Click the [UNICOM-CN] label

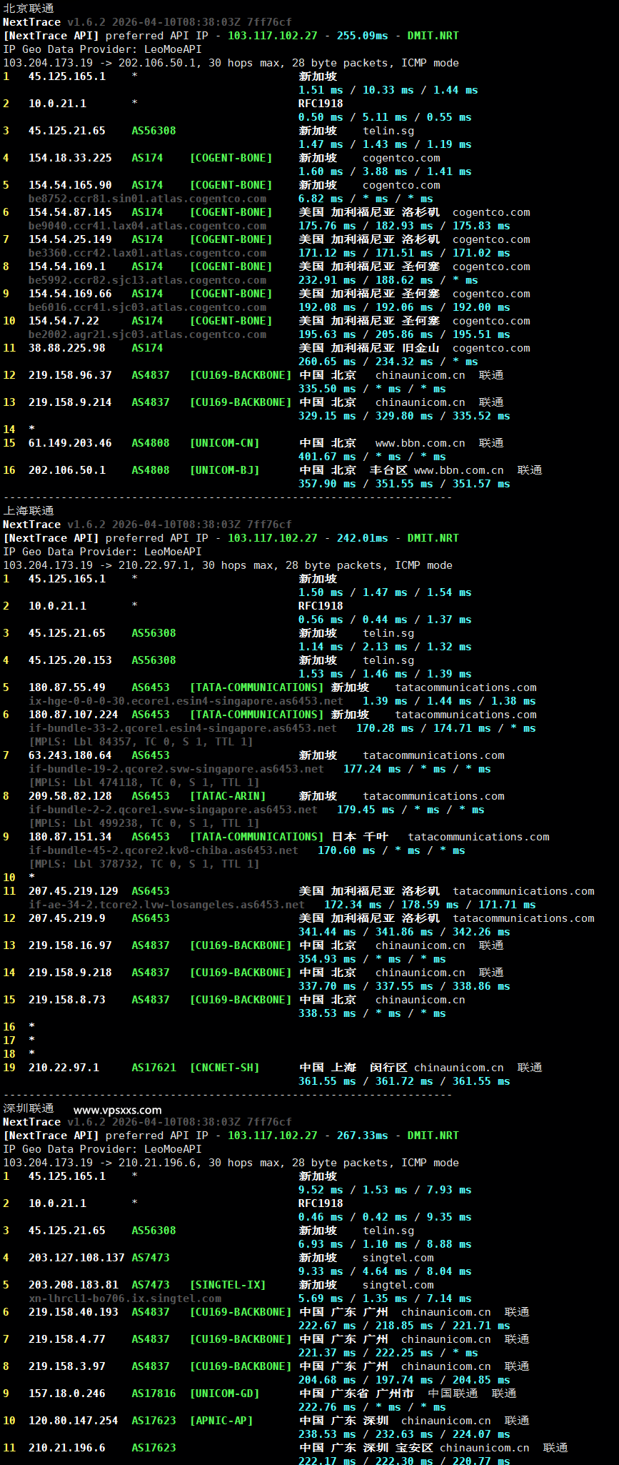click(x=224, y=443)
